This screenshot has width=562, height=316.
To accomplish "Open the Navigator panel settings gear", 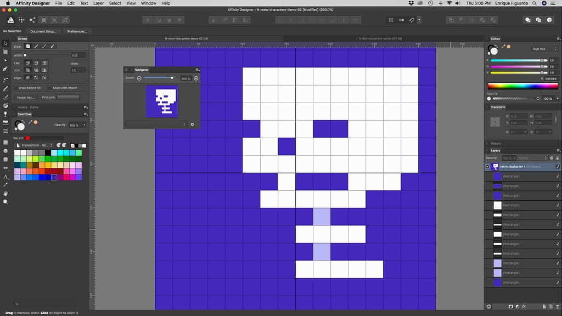I will tap(192, 125).
